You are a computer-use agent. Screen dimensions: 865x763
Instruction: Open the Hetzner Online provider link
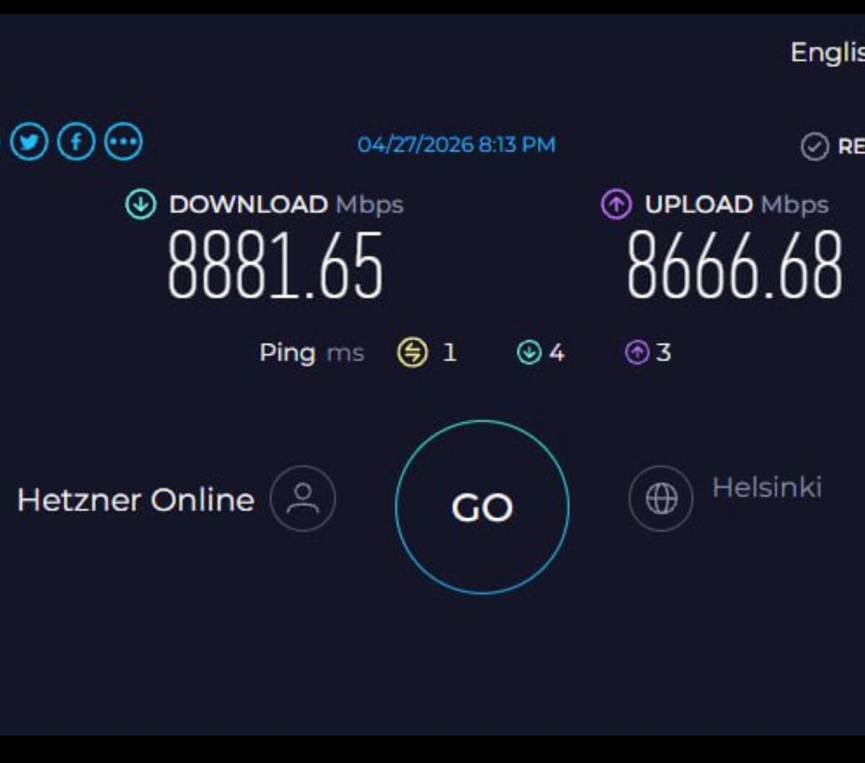pyautogui.click(x=136, y=500)
